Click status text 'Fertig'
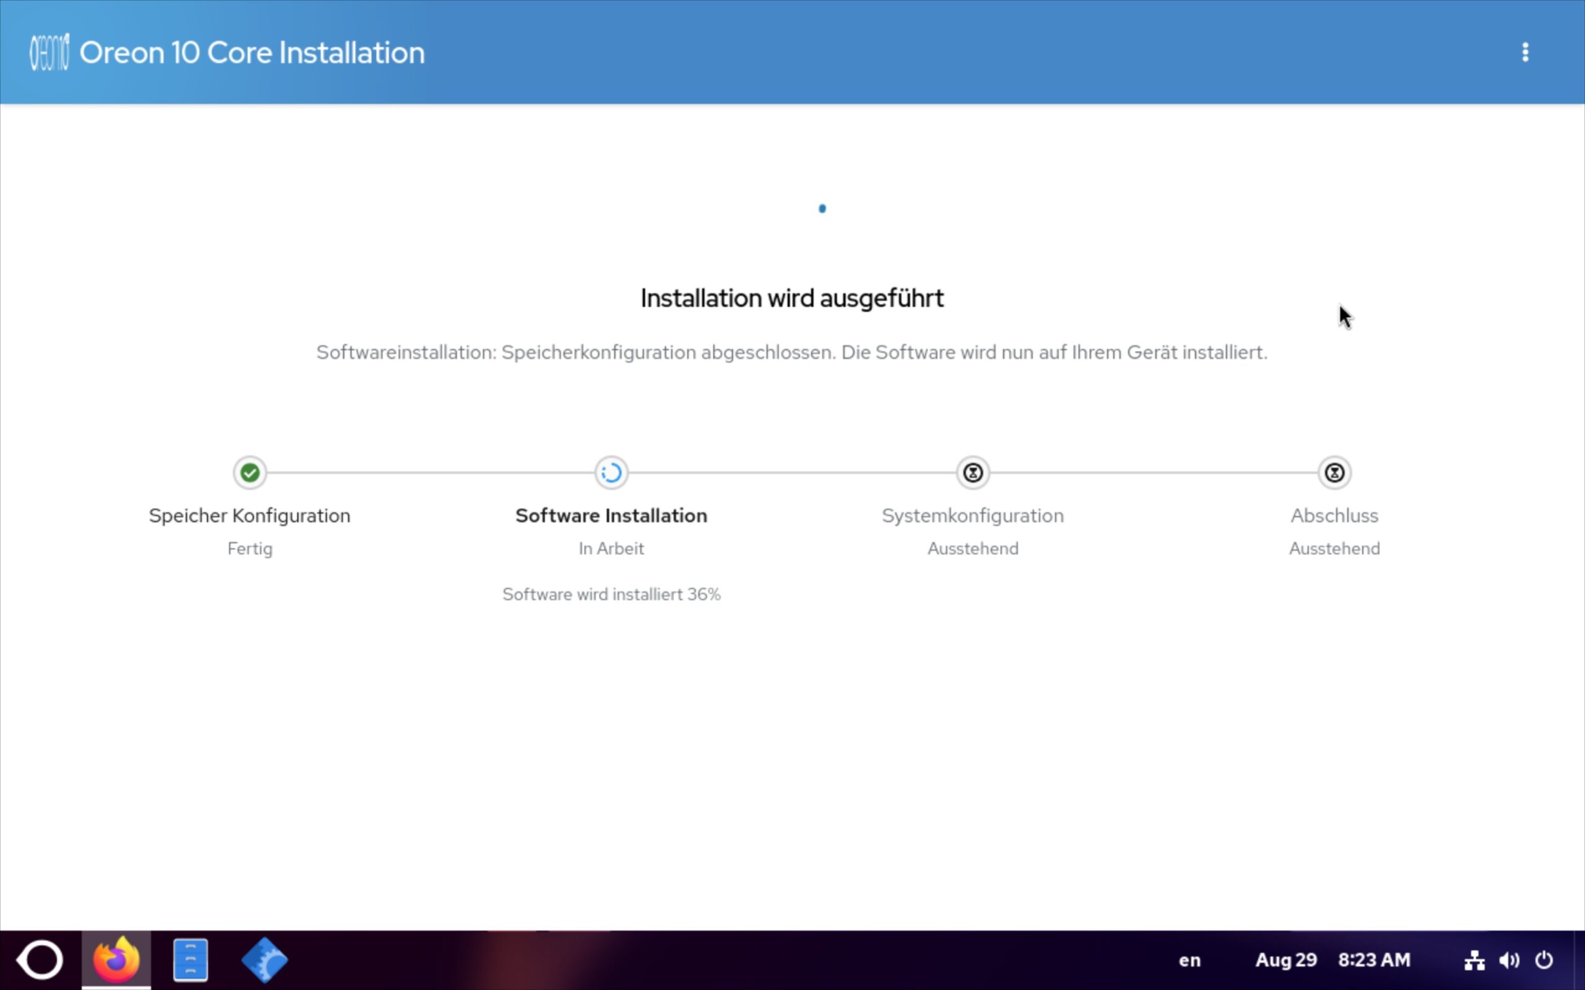 [x=250, y=549]
